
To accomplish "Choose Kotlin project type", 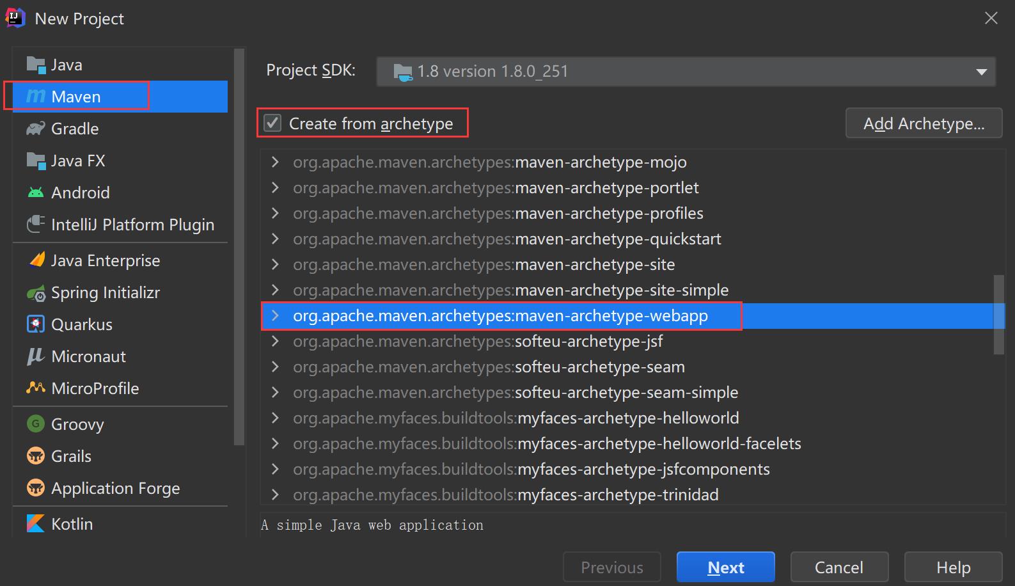I will click(120, 524).
